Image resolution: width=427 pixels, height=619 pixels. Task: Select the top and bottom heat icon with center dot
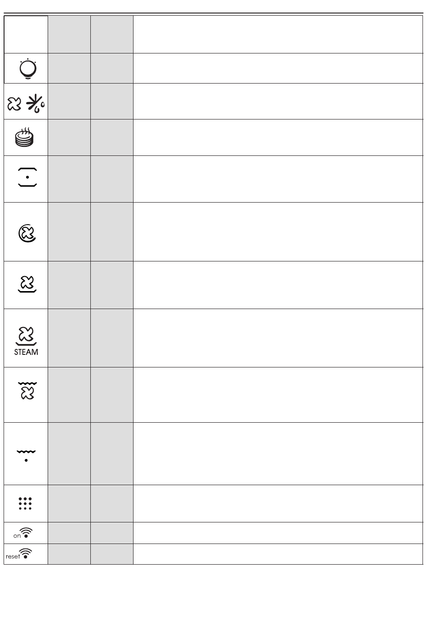click(27, 177)
